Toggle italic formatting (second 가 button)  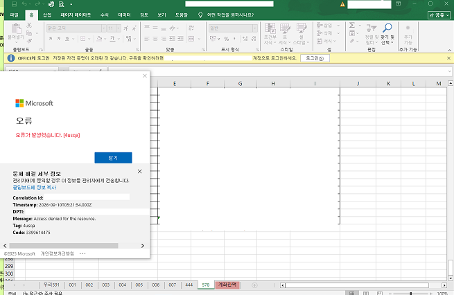tap(58, 39)
